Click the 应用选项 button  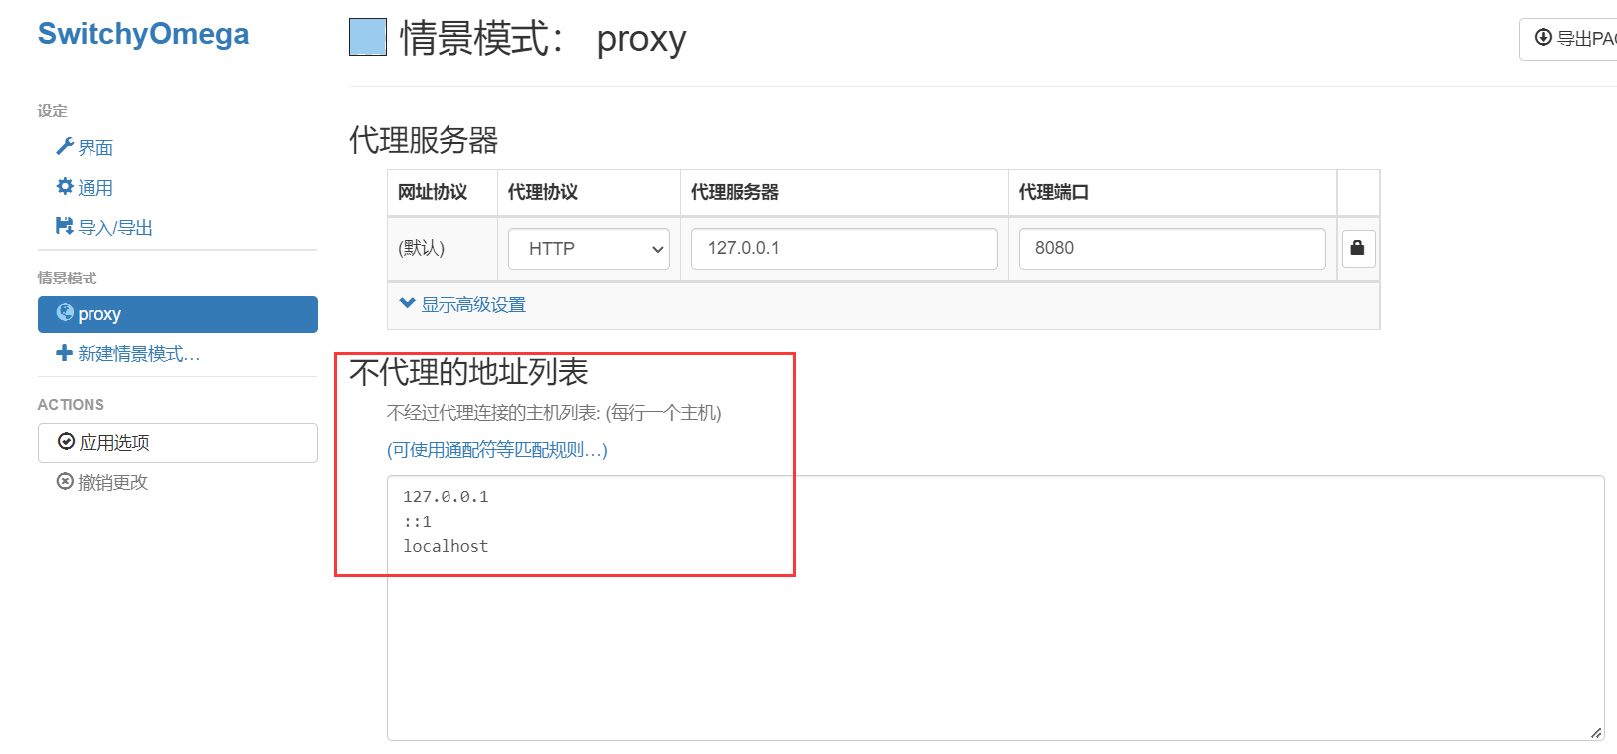[x=178, y=443]
